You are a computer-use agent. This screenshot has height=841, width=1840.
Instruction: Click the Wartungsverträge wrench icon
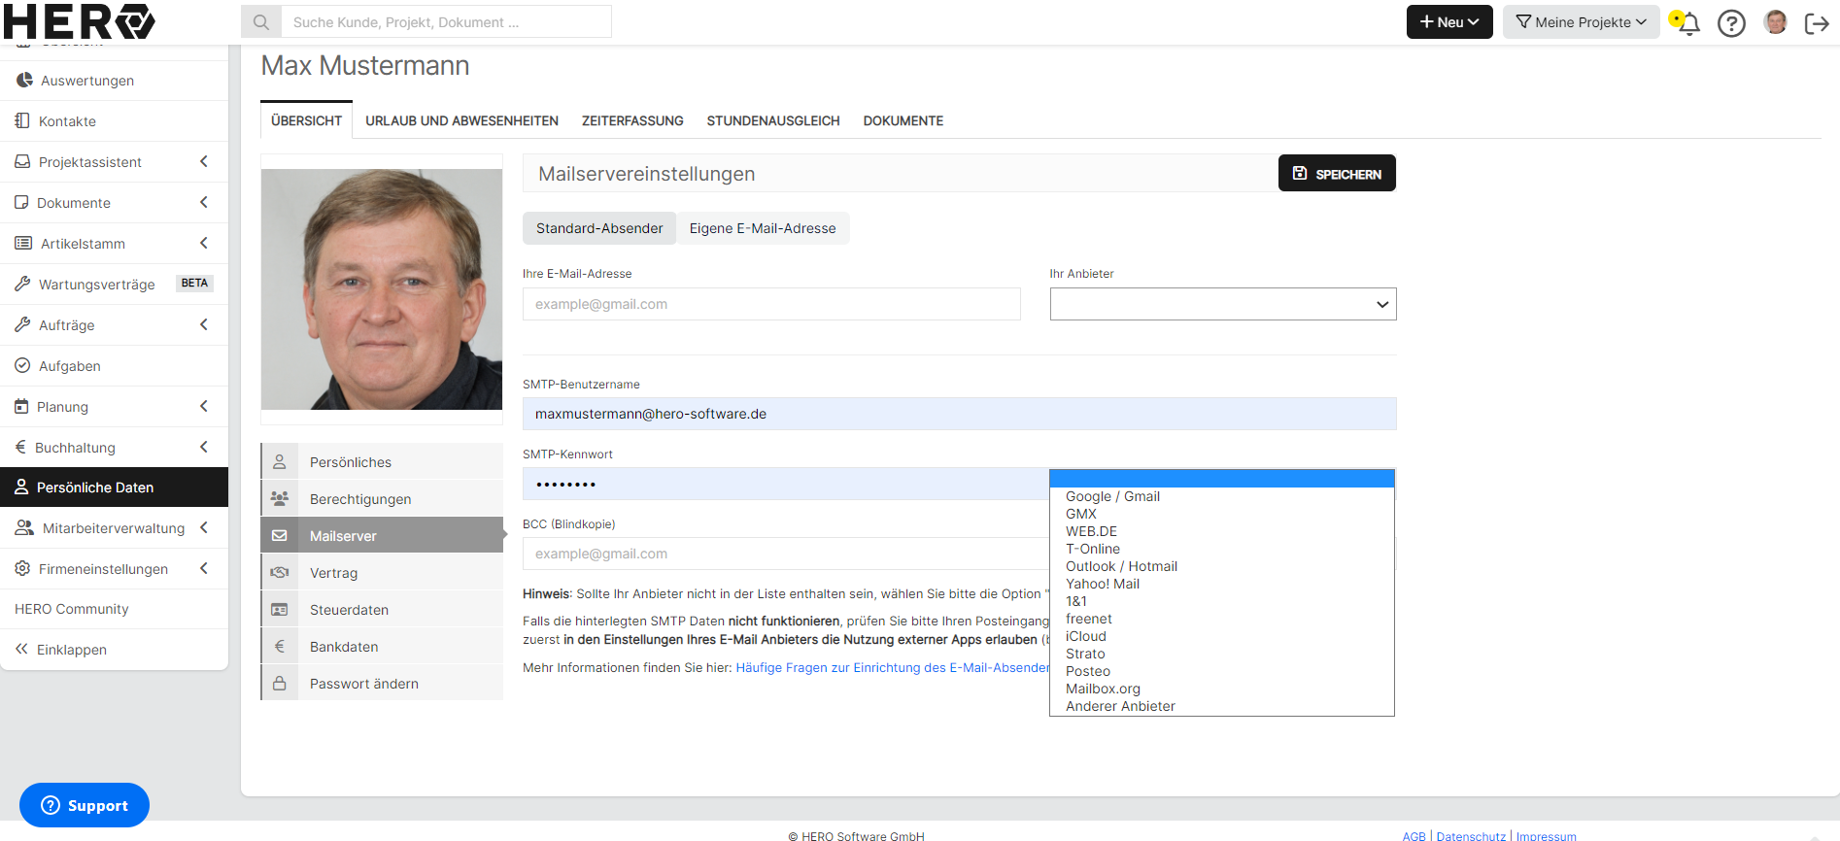[22, 284]
